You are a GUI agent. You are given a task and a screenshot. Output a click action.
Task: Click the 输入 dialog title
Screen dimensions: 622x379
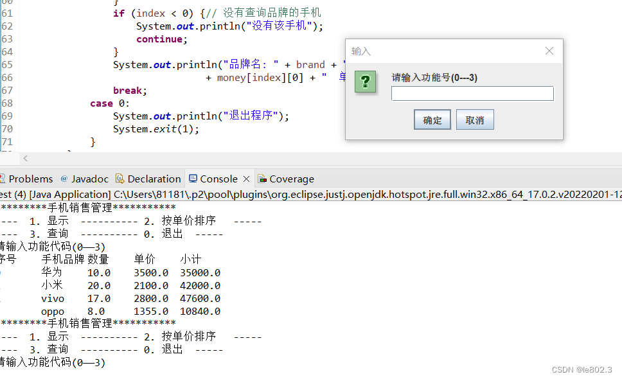361,51
